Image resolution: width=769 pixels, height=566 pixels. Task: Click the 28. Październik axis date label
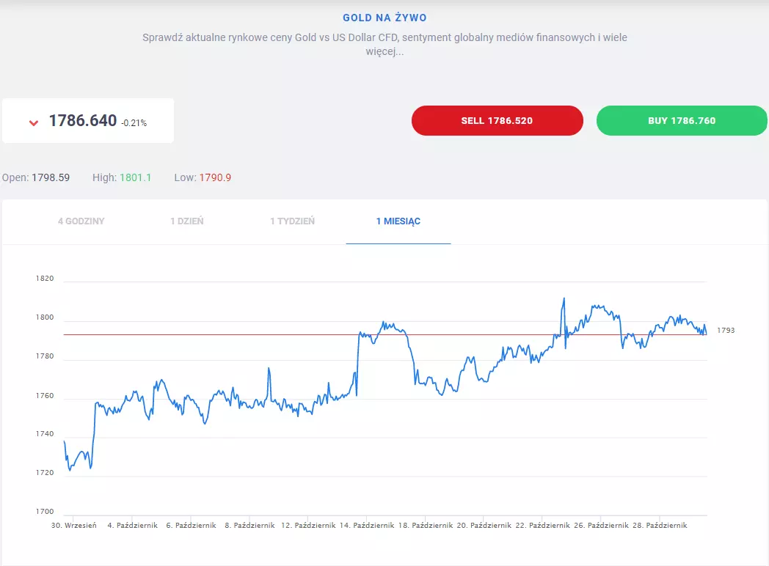pyautogui.click(x=660, y=526)
